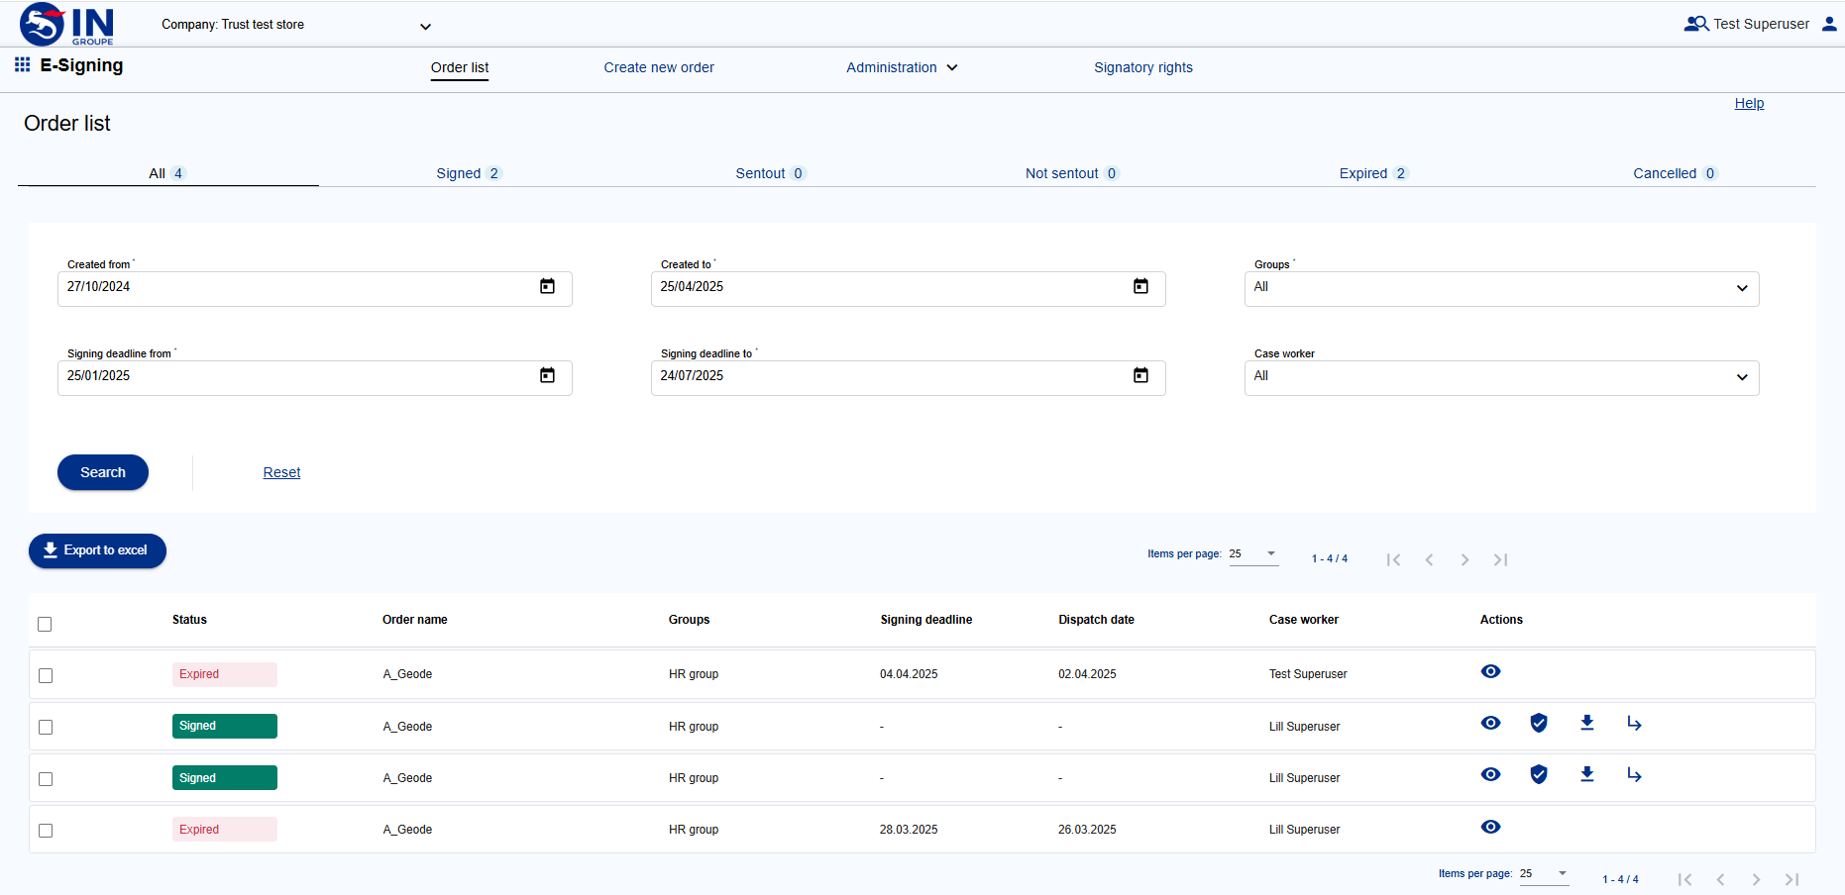Open the user profile icon at top right
This screenshot has height=895, width=1845.
point(1829,24)
